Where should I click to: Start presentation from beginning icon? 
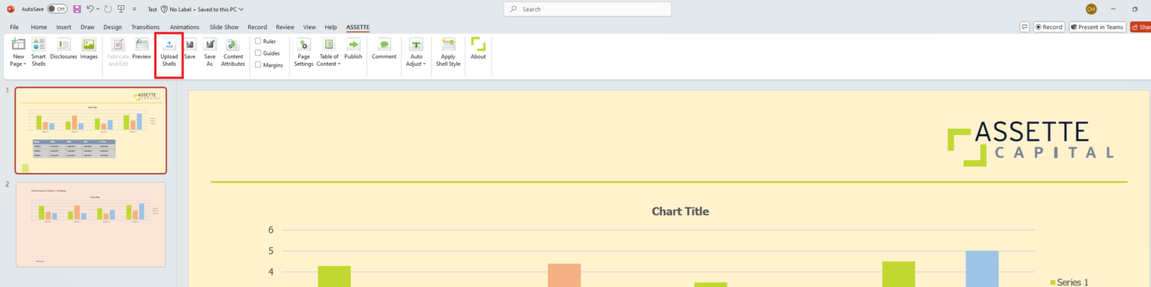pyautogui.click(x=121, y=9)
